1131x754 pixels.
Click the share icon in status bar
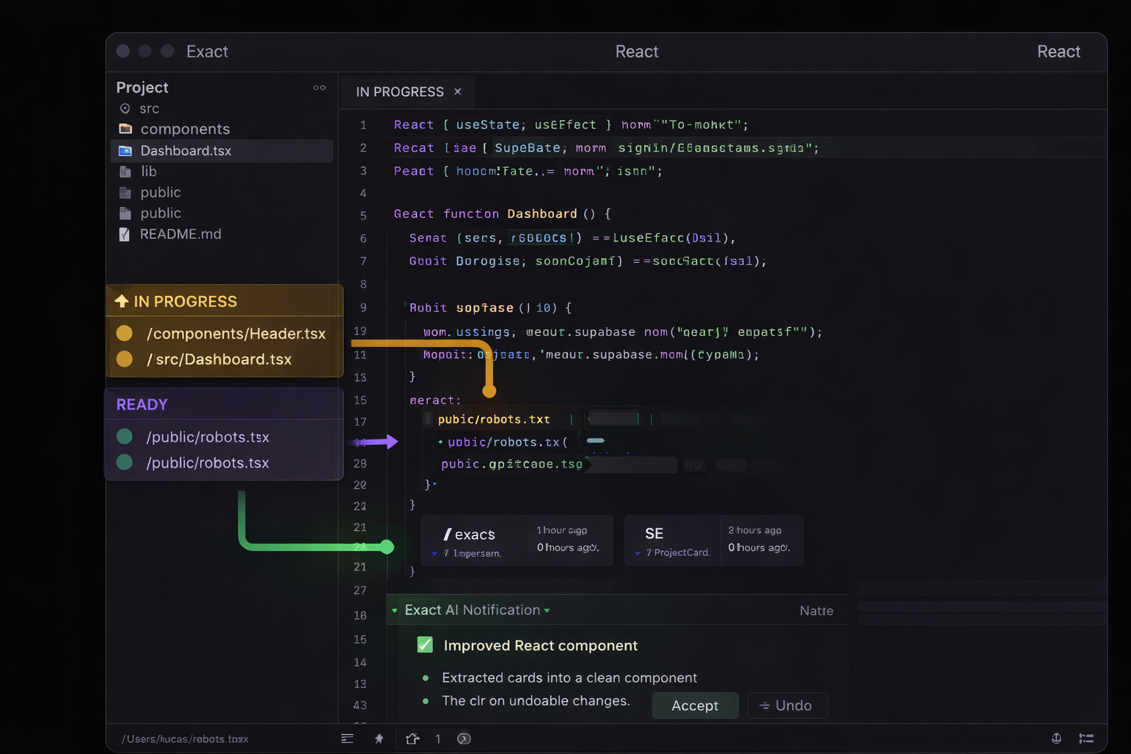(x=412, y=739)
